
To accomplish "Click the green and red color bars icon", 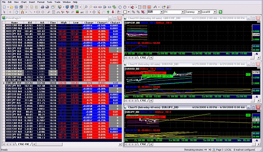I will click(x=77, y=12).
